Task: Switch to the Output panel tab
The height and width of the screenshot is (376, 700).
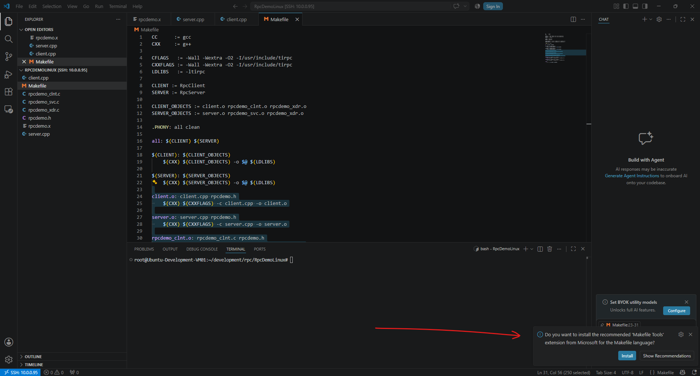Action: (170, 249)
